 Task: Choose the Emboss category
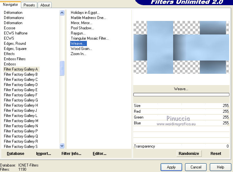pos(10,64)
